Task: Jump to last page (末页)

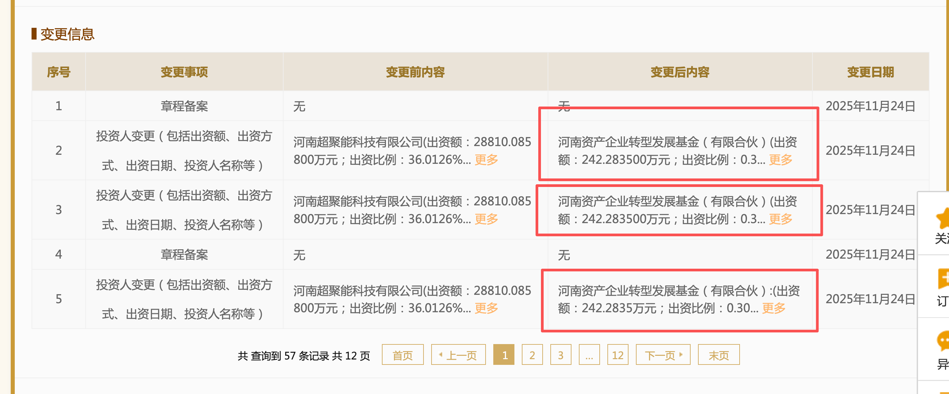Action: point(718,355)
